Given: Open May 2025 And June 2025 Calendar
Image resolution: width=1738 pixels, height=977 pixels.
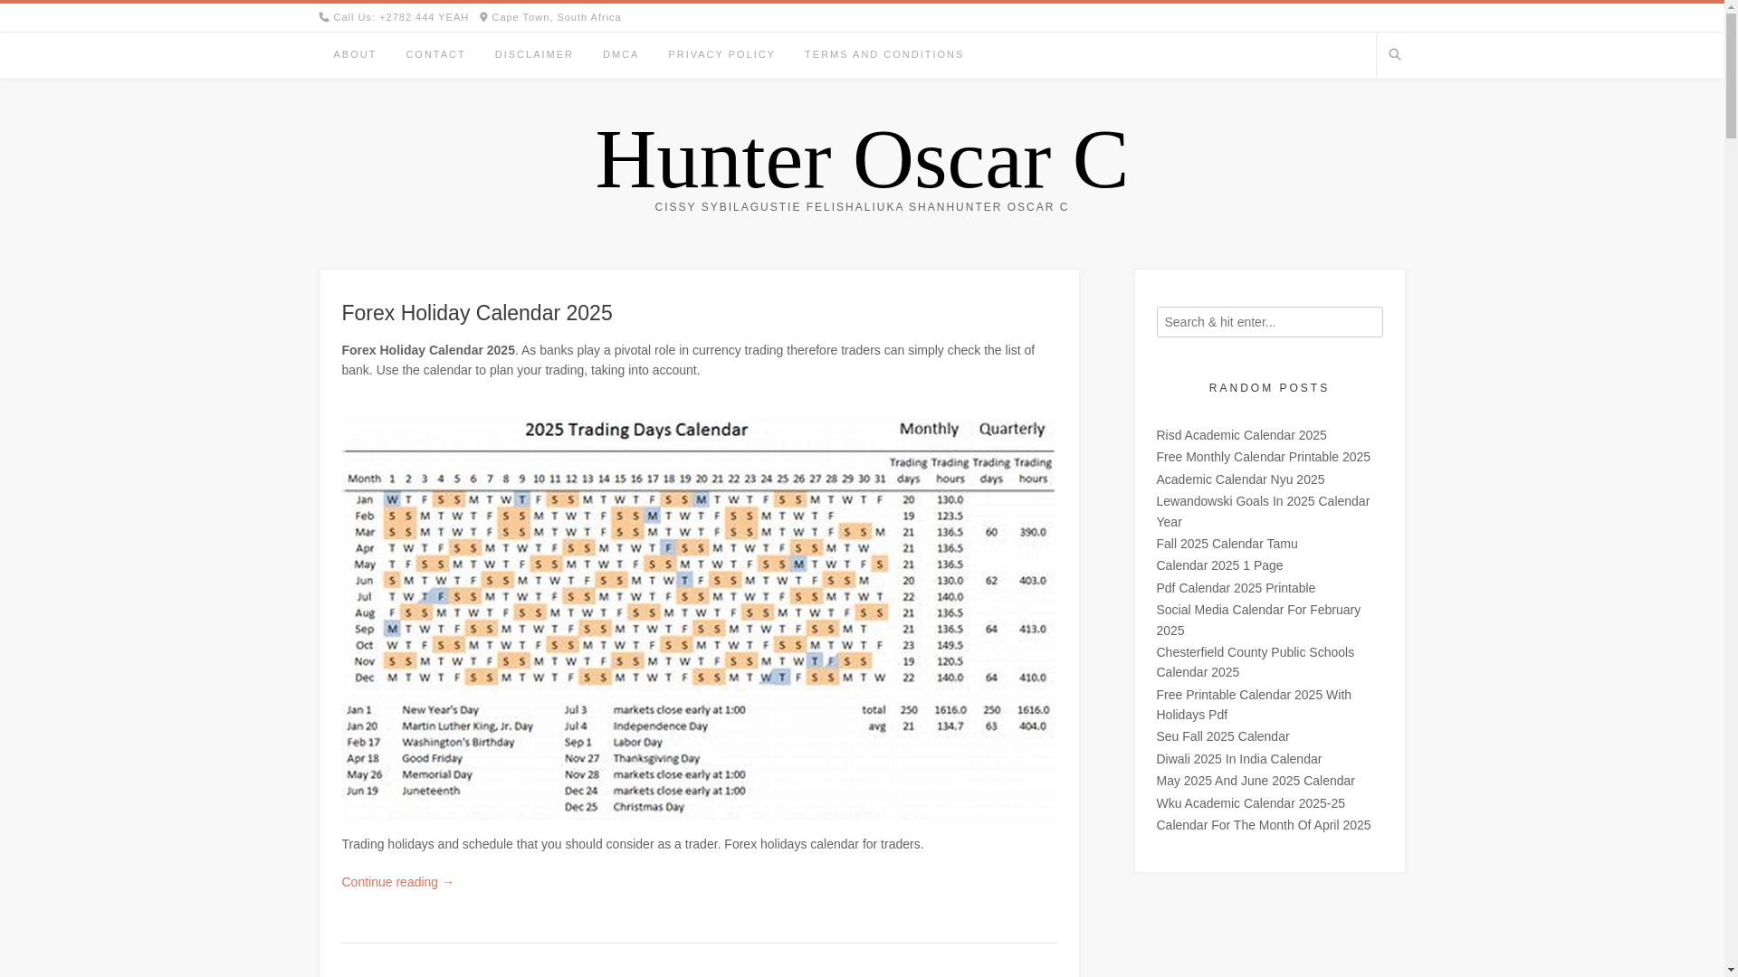Looking at the screenshot, I should click(x=1255, y=781).
